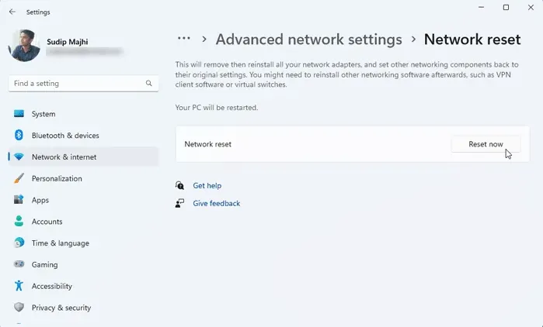Click the Personalization paintbrush icon
Screen dimensions: 543x327
pos(19,178)
